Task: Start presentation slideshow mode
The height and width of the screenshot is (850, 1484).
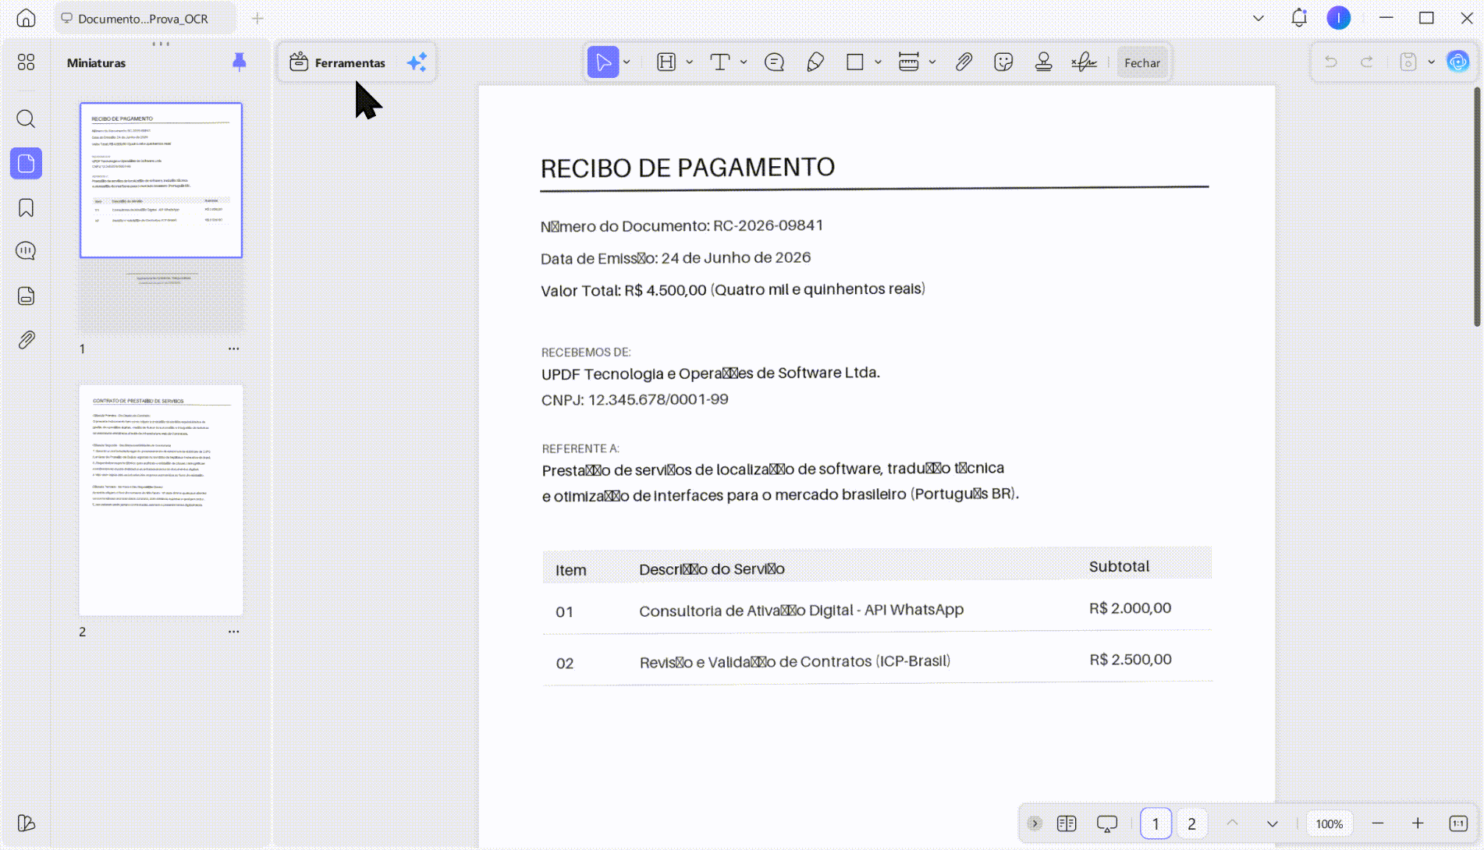Action: click(x=1107, y=823)
